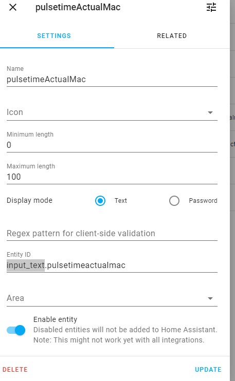Close the pulsetimeActualMac dialog
235x381 pixels.
pos(13,7)
